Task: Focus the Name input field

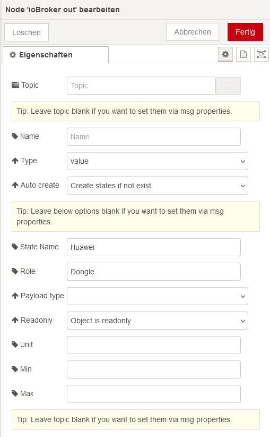Action: (x=154, y=137)
